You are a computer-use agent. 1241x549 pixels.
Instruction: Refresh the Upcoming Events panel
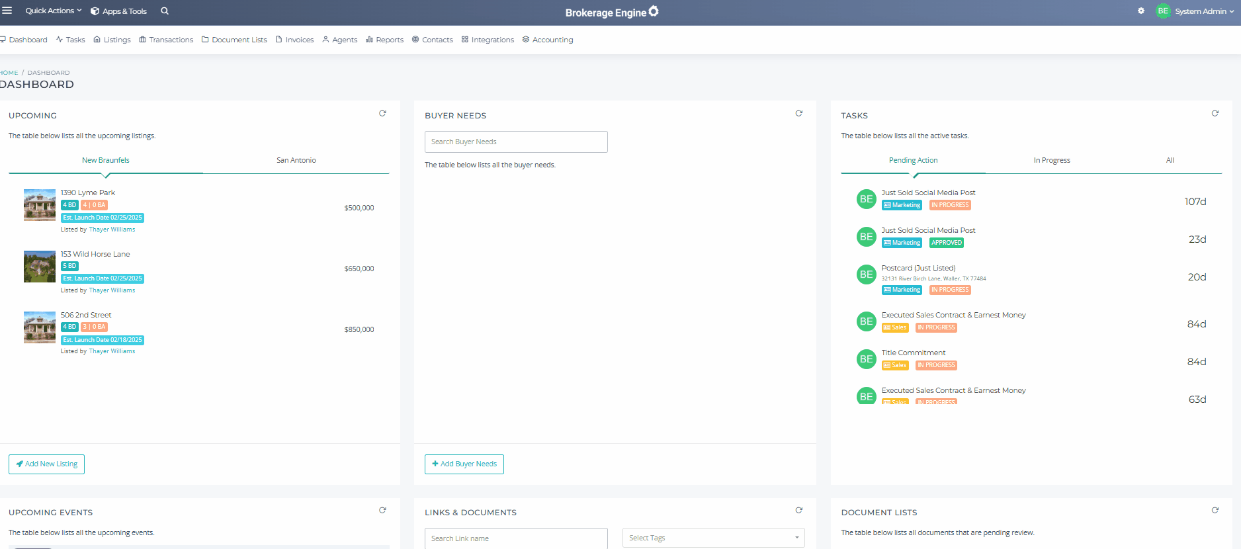(x=382, y=511)
